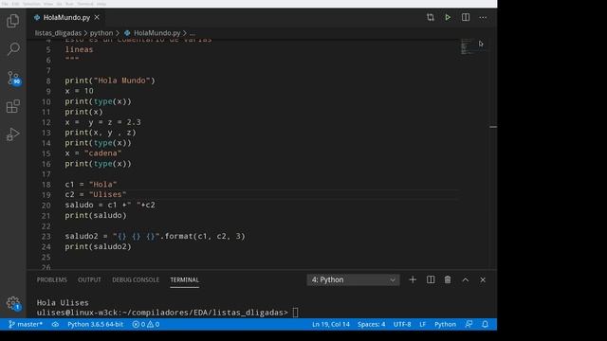This screenshot has width=607, height=341.
Task: Close the HolaMundo.py tab
Action: click(97, 17)
